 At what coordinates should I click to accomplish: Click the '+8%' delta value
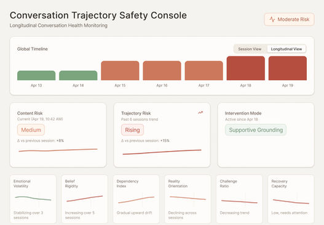coord(60,141)
